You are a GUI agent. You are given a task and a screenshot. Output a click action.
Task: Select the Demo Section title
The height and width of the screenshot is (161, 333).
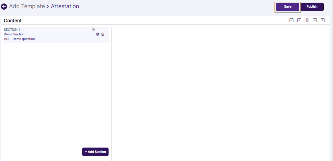pos(14,34)
